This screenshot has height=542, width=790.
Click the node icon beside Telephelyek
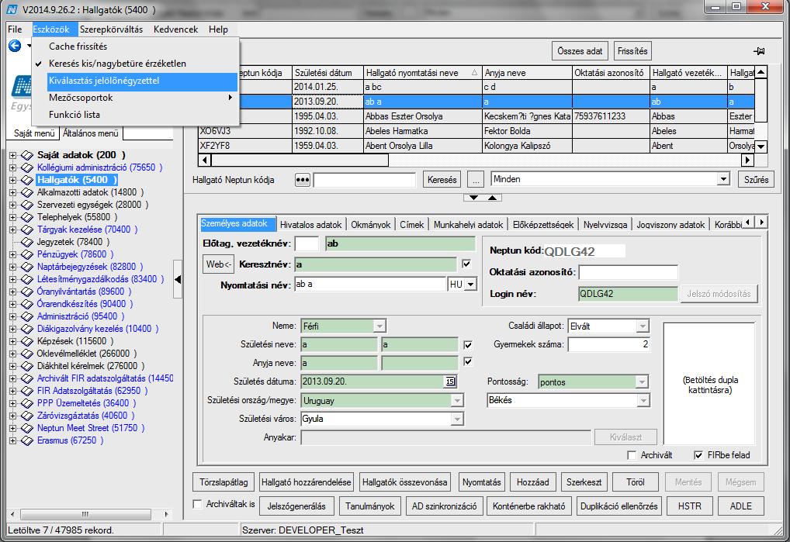coord(27,217)
